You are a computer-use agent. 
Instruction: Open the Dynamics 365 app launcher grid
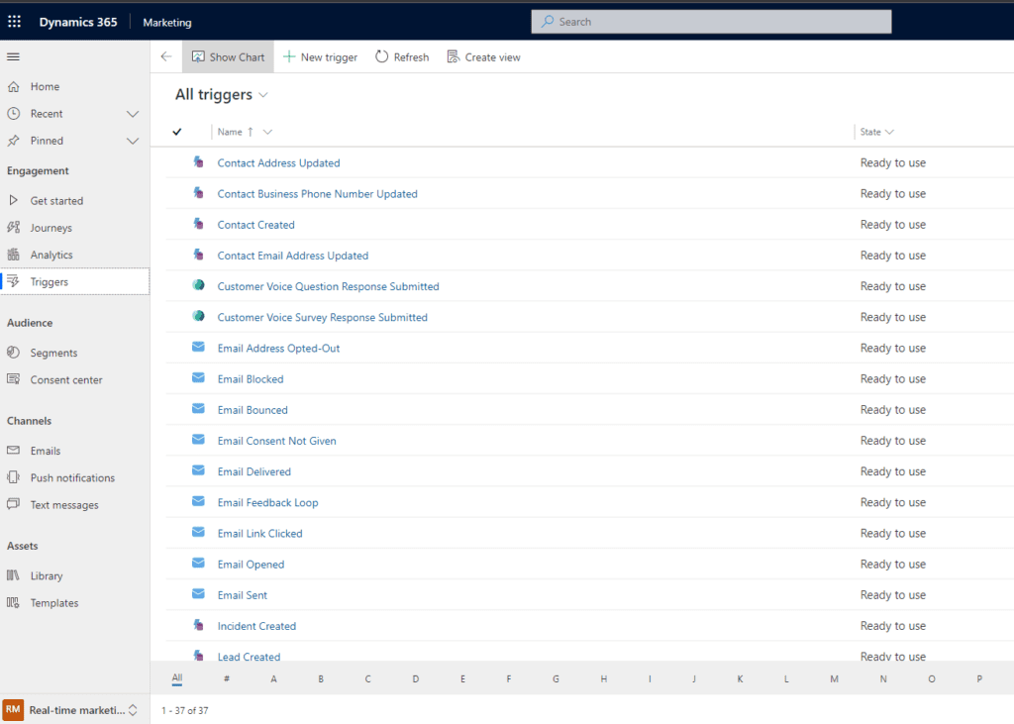point(14,22)
